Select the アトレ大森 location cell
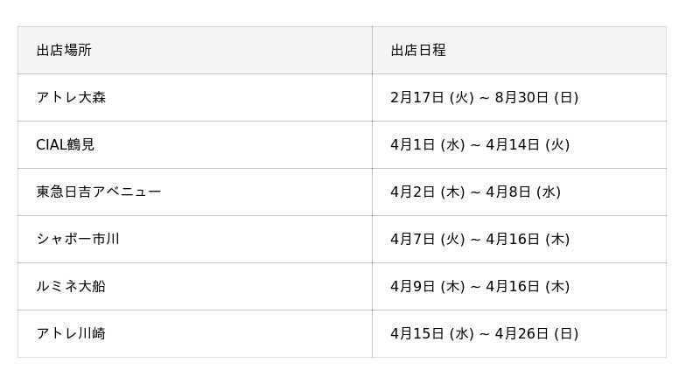 [x=71, y=98]
